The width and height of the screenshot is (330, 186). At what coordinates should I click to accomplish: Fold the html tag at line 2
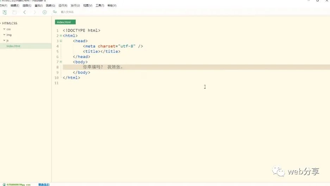[x=61, y=36]
